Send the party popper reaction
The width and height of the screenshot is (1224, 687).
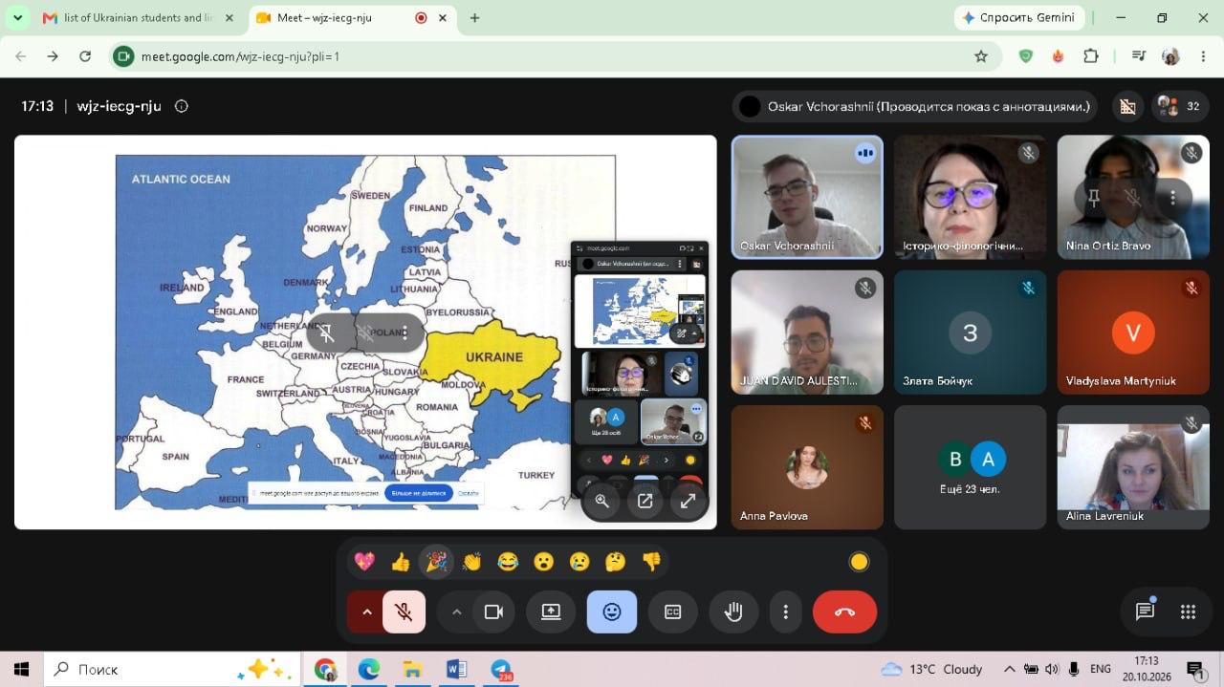[x=436, y=562]
